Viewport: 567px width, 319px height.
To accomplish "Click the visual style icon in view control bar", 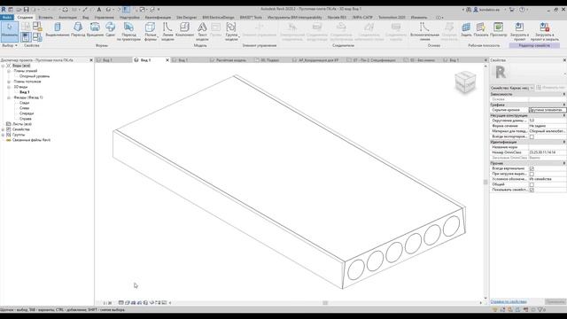I will [128, 303].
